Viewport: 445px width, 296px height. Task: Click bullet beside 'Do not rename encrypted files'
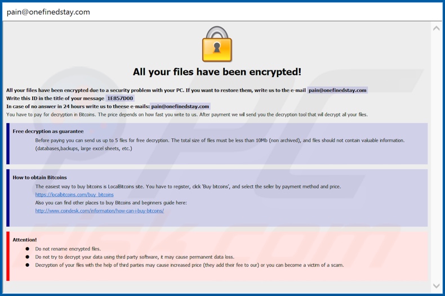[x=27, y=249]
